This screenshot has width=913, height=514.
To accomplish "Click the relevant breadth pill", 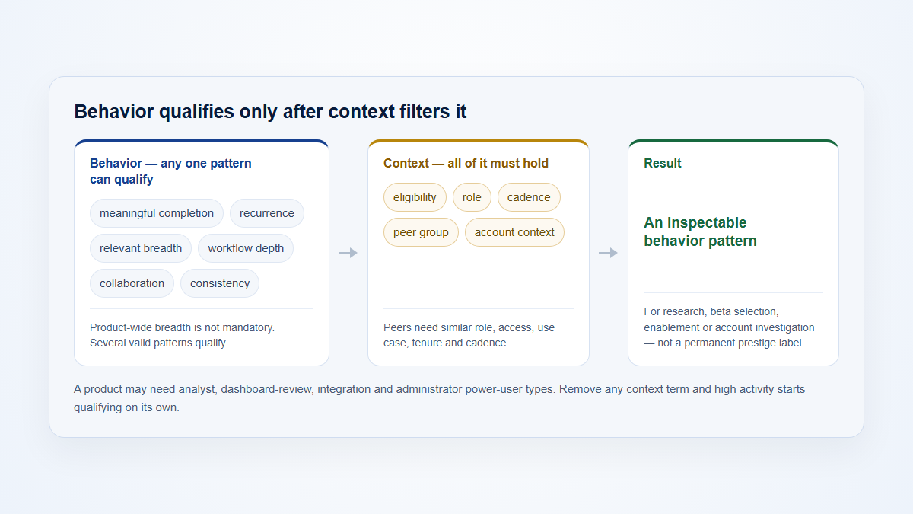I will [x=141, y=248].
